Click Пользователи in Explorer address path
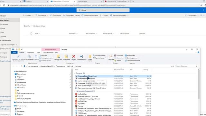Screen dimensions: 206x116 click(60, 66)
